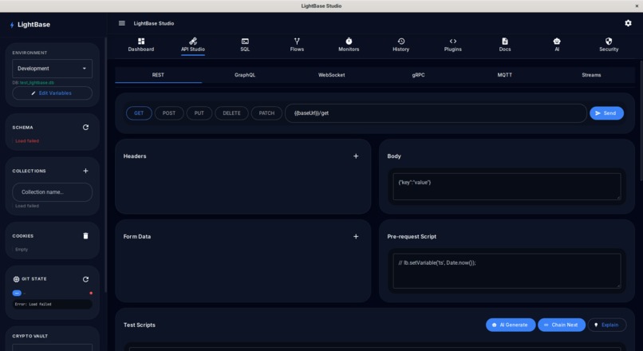
Task: Select the DELETE method
Action: pos(231,113)
